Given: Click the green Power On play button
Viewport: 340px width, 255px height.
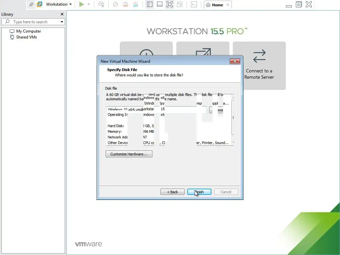Looking at the screenshot, I should [x=82, y=4].
